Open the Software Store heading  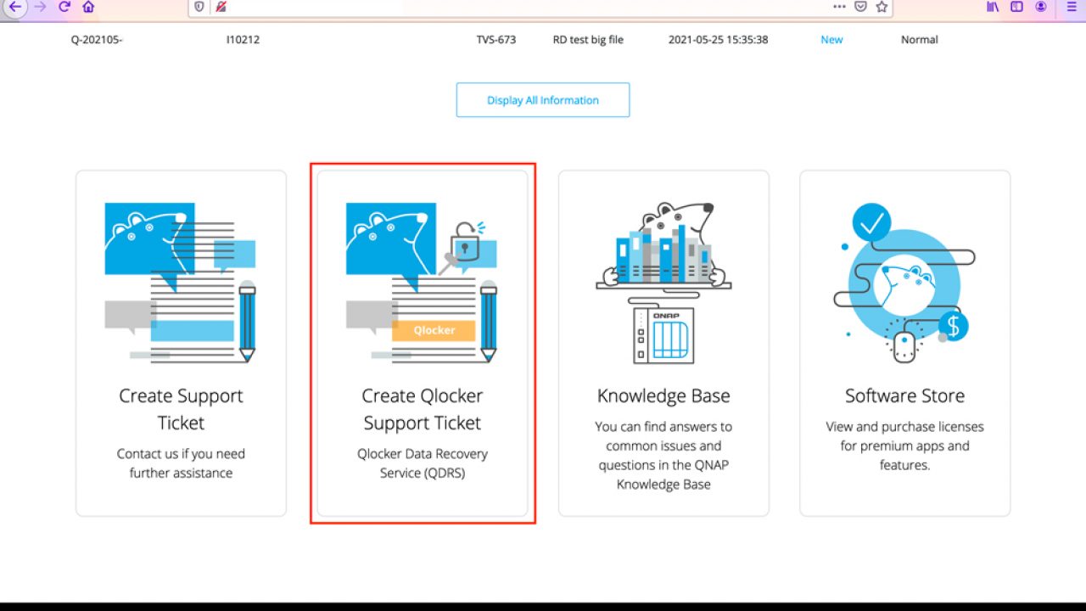coord(904,396)
